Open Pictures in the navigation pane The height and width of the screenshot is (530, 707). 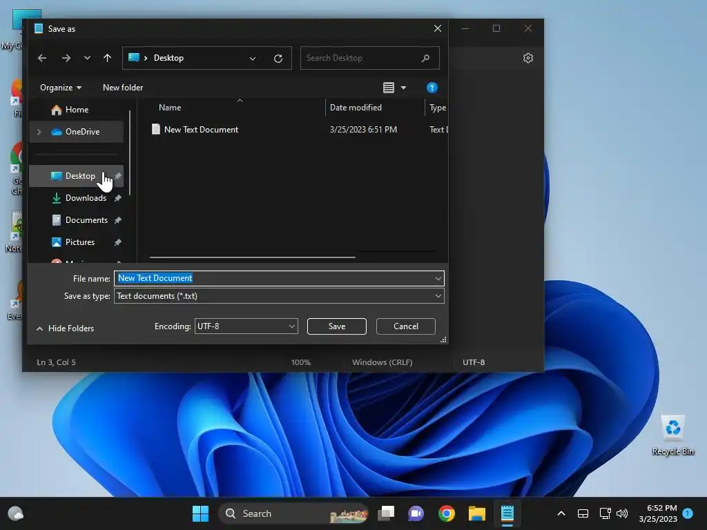(x=80, y=242)
